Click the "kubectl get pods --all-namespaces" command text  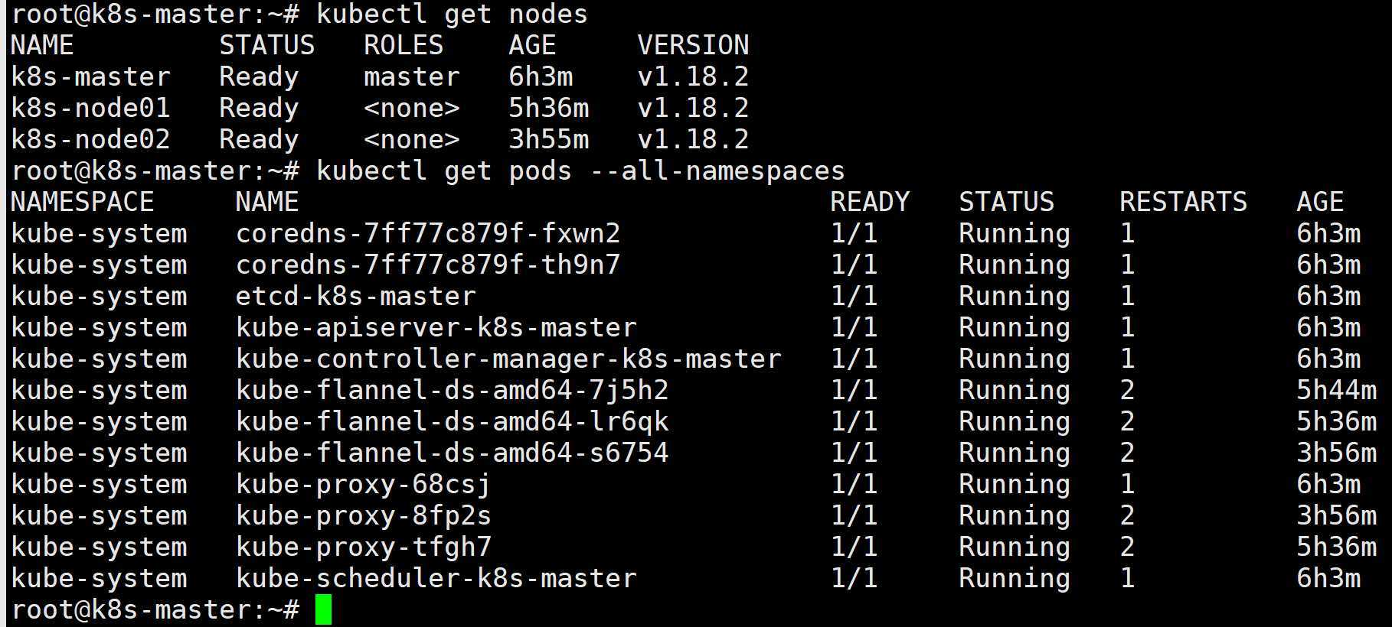tap(580, 171)
